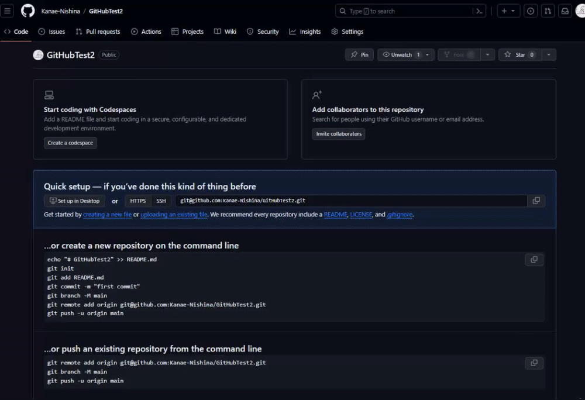Expand the Star lists dropdown arrow
585x400 pixels.
549,55
